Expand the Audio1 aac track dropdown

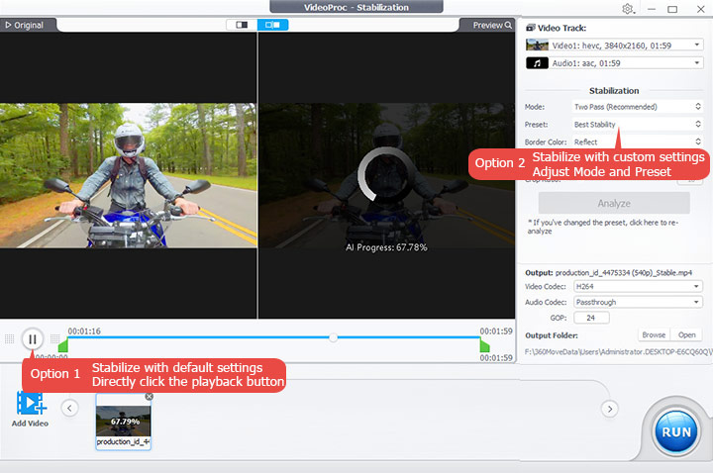tap(615, 63)
